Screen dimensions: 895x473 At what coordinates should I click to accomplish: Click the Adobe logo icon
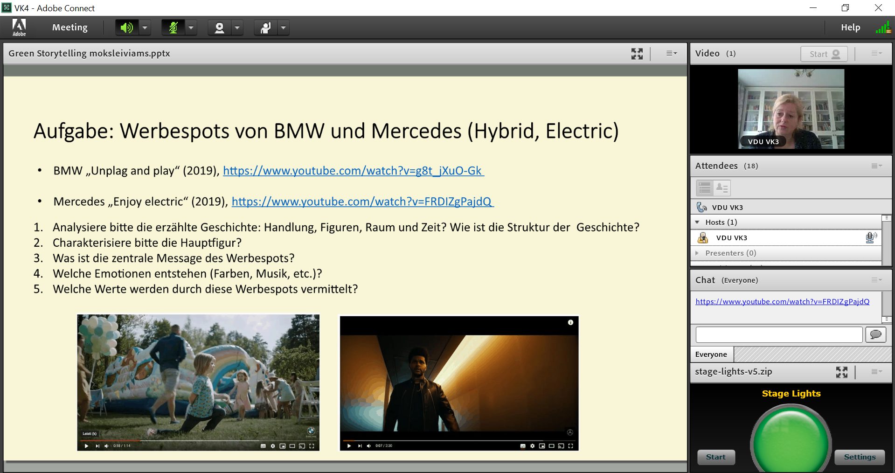click(x=19, y=27)
